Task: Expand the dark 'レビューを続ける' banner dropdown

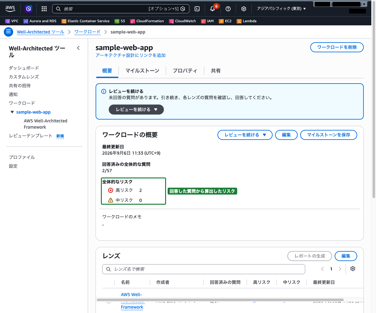Action: [136, 110]
